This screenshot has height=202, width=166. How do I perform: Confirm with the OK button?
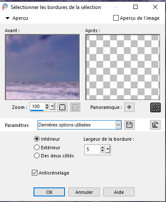[x=49, y=192]
